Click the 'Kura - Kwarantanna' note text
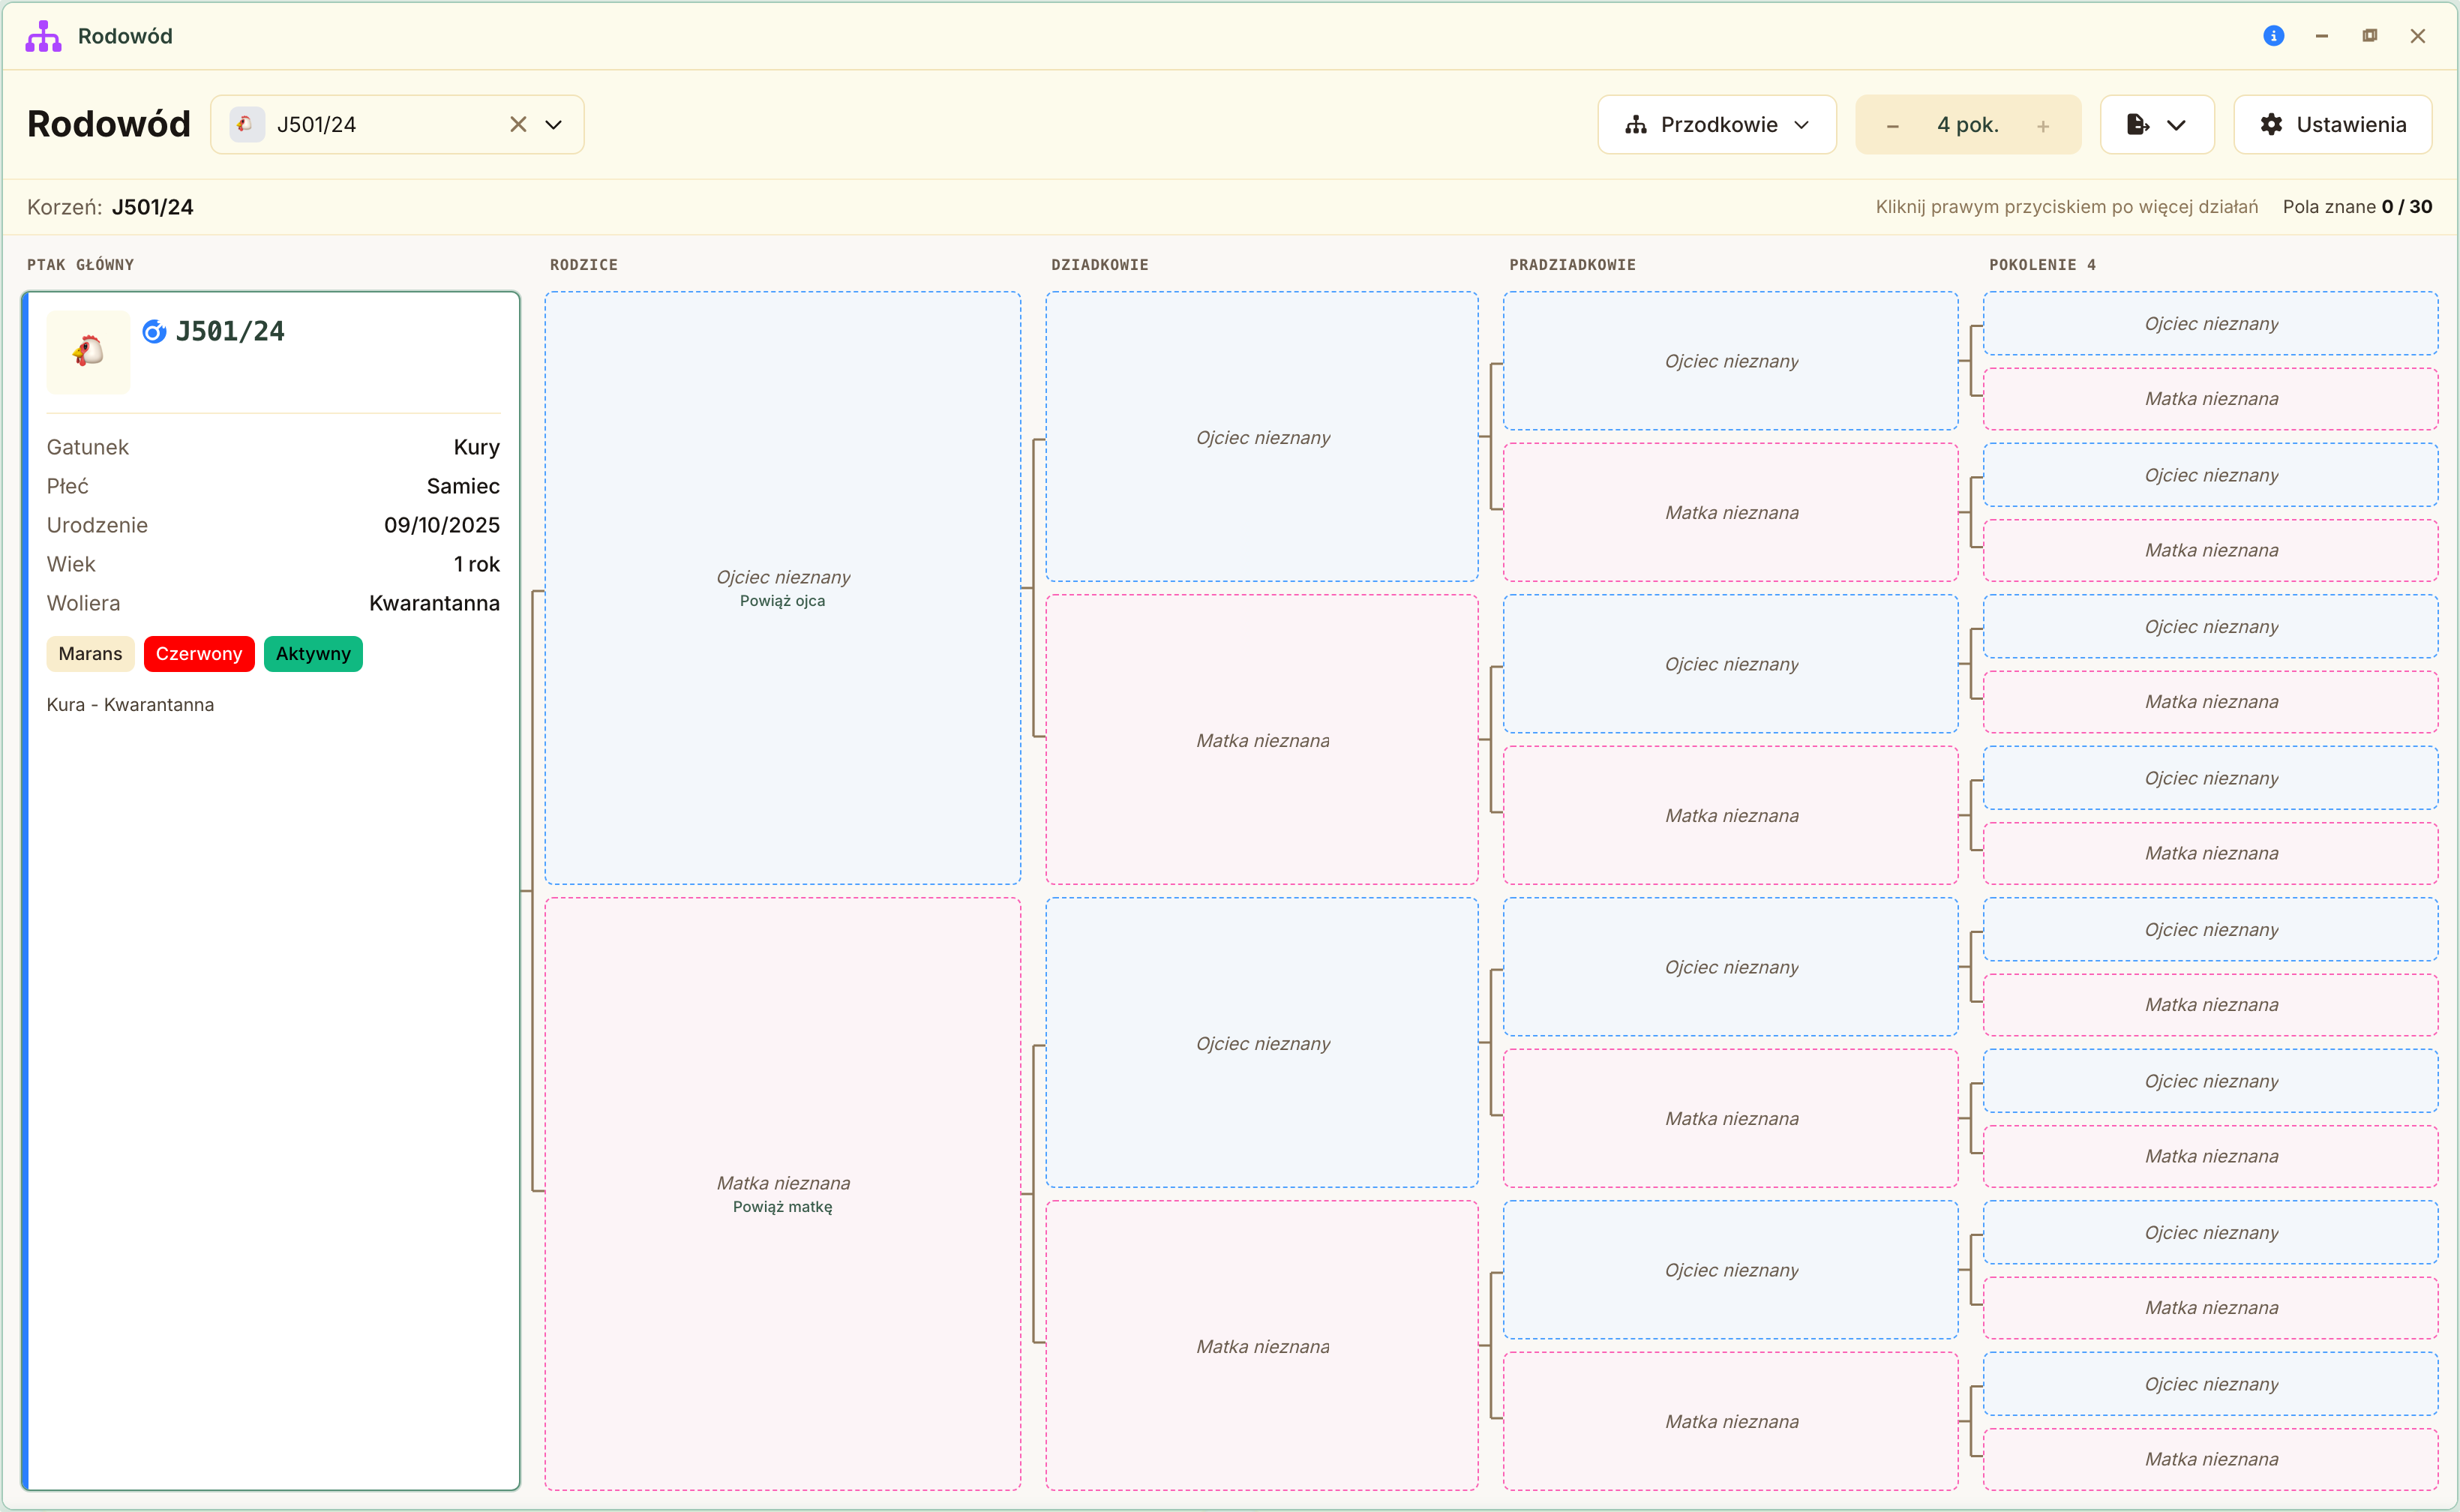This screenshot has width=2460, height=1512. point(130,704)
